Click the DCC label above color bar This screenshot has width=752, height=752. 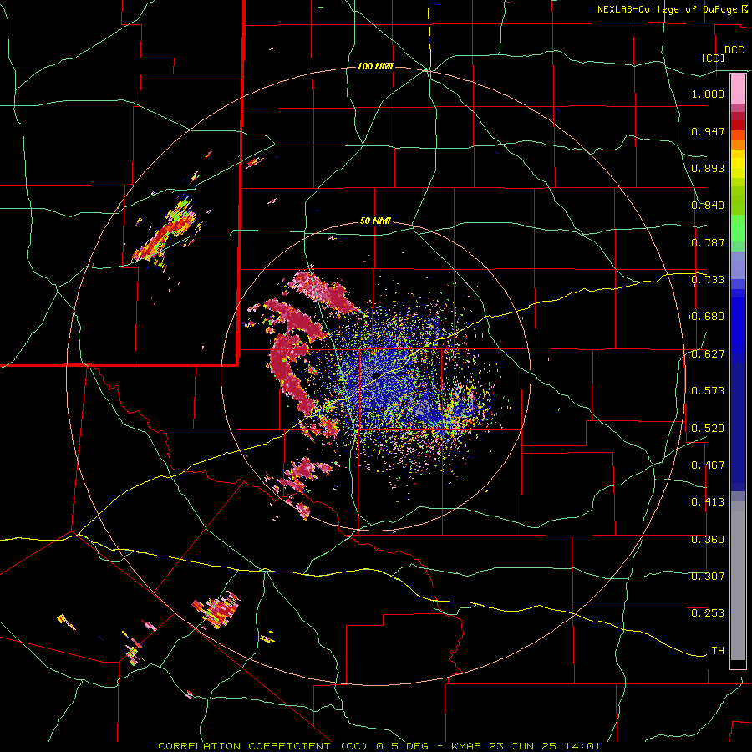734,50
